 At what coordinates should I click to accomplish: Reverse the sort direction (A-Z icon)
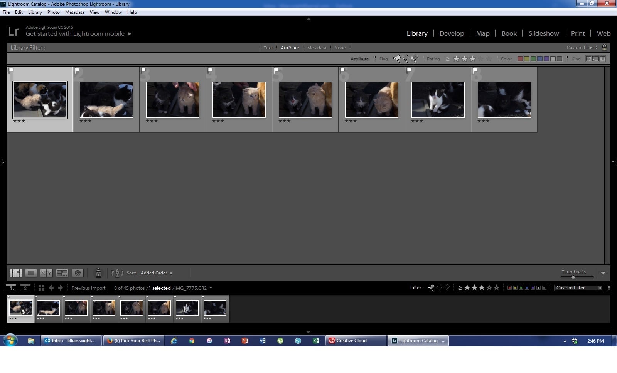coord(117,273)
